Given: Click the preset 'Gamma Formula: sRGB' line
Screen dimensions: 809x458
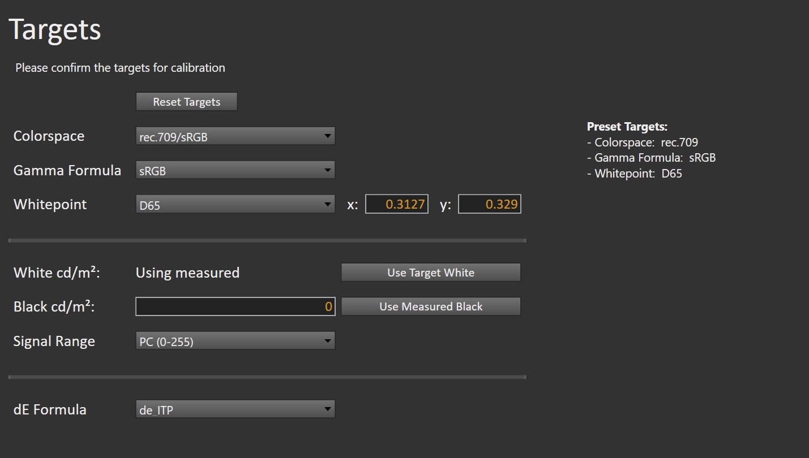Looking at the screenshot, I should coord(651,158).
